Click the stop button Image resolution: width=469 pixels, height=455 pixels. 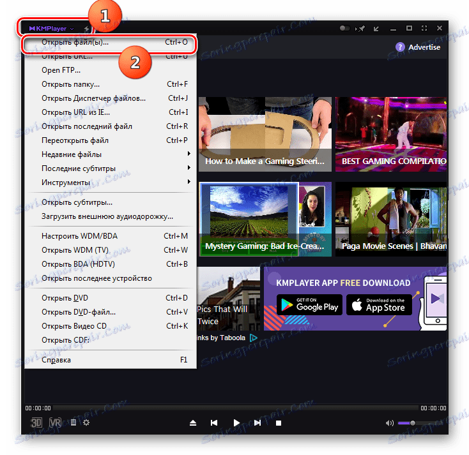(x=279, y=423)
